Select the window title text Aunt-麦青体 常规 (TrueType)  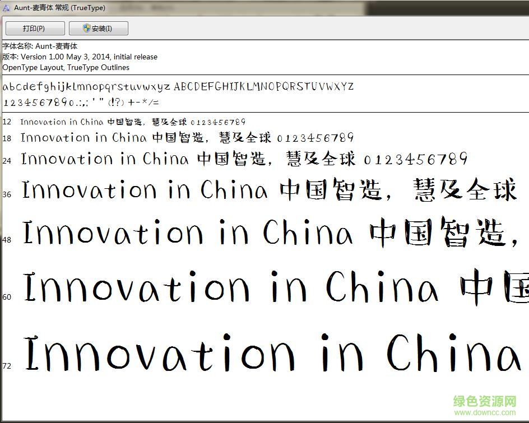(x=60, y=8)
